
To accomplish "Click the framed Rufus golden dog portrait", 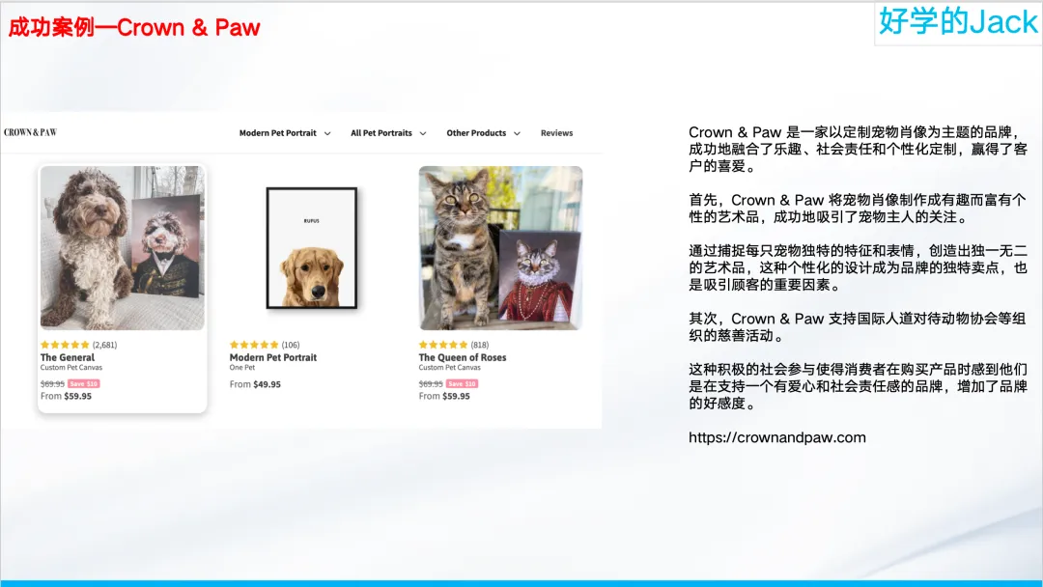I will coord(312,248).
